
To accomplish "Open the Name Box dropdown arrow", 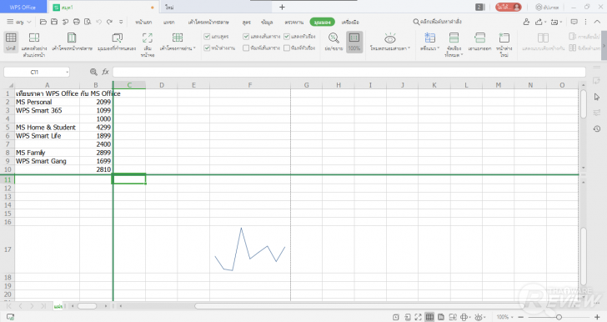I will pyautogui.click(x=67, y=72).
